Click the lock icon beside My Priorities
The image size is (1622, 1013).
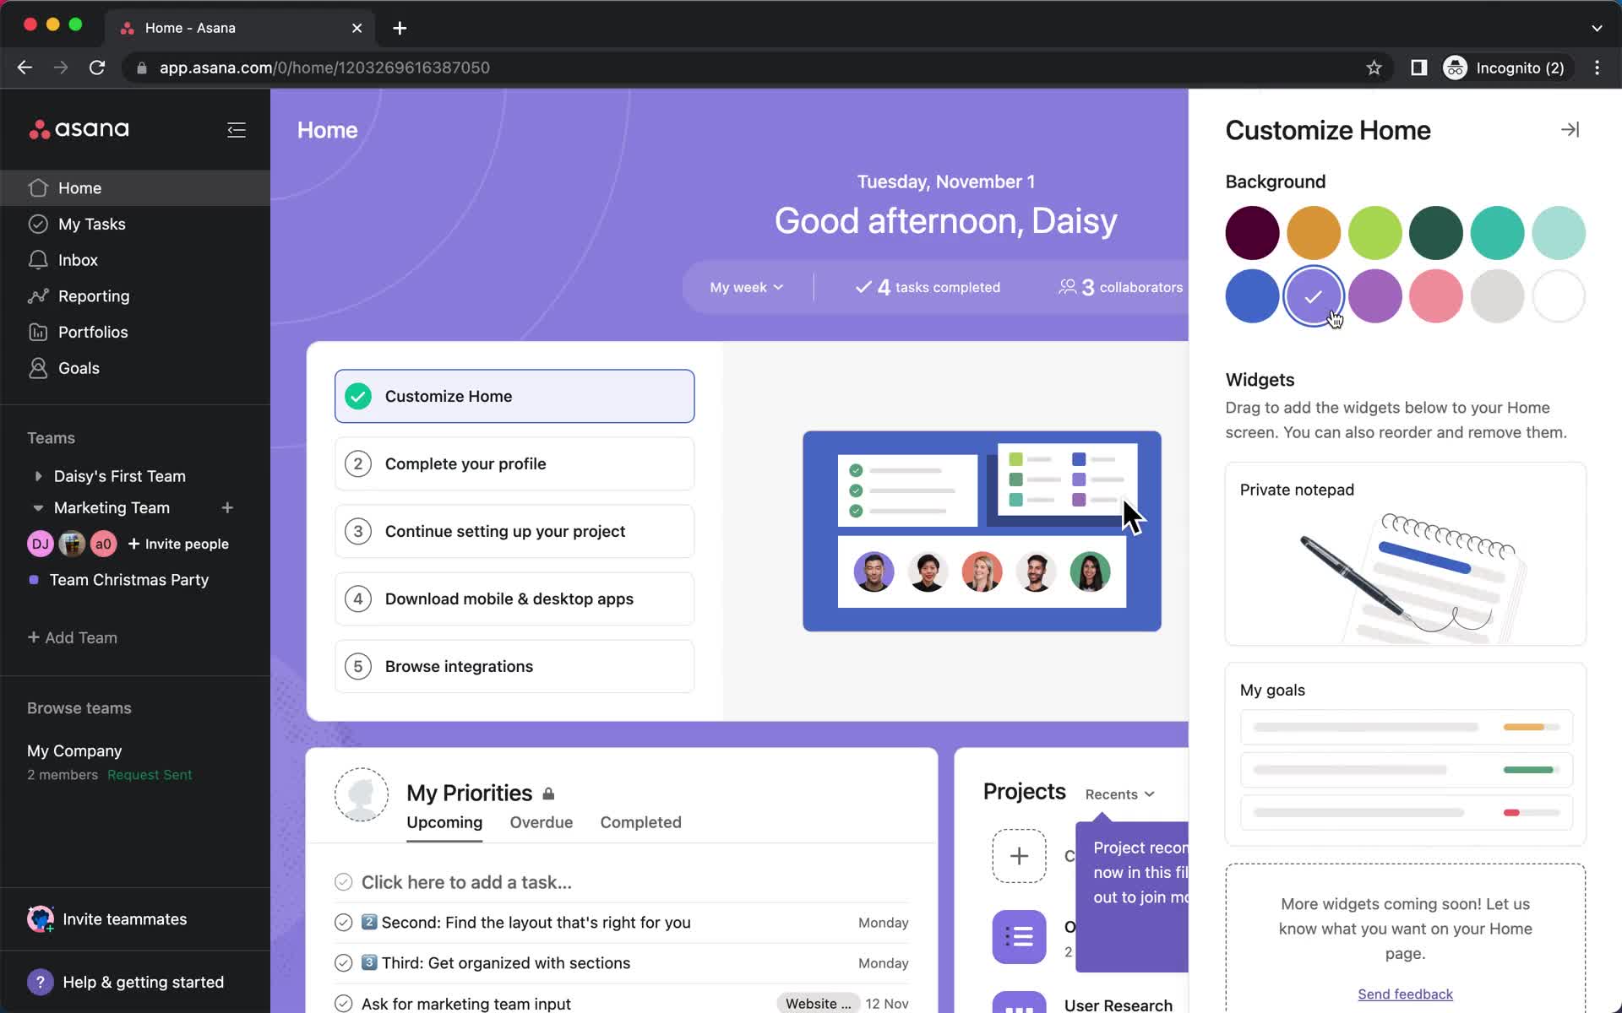(548, 794)
